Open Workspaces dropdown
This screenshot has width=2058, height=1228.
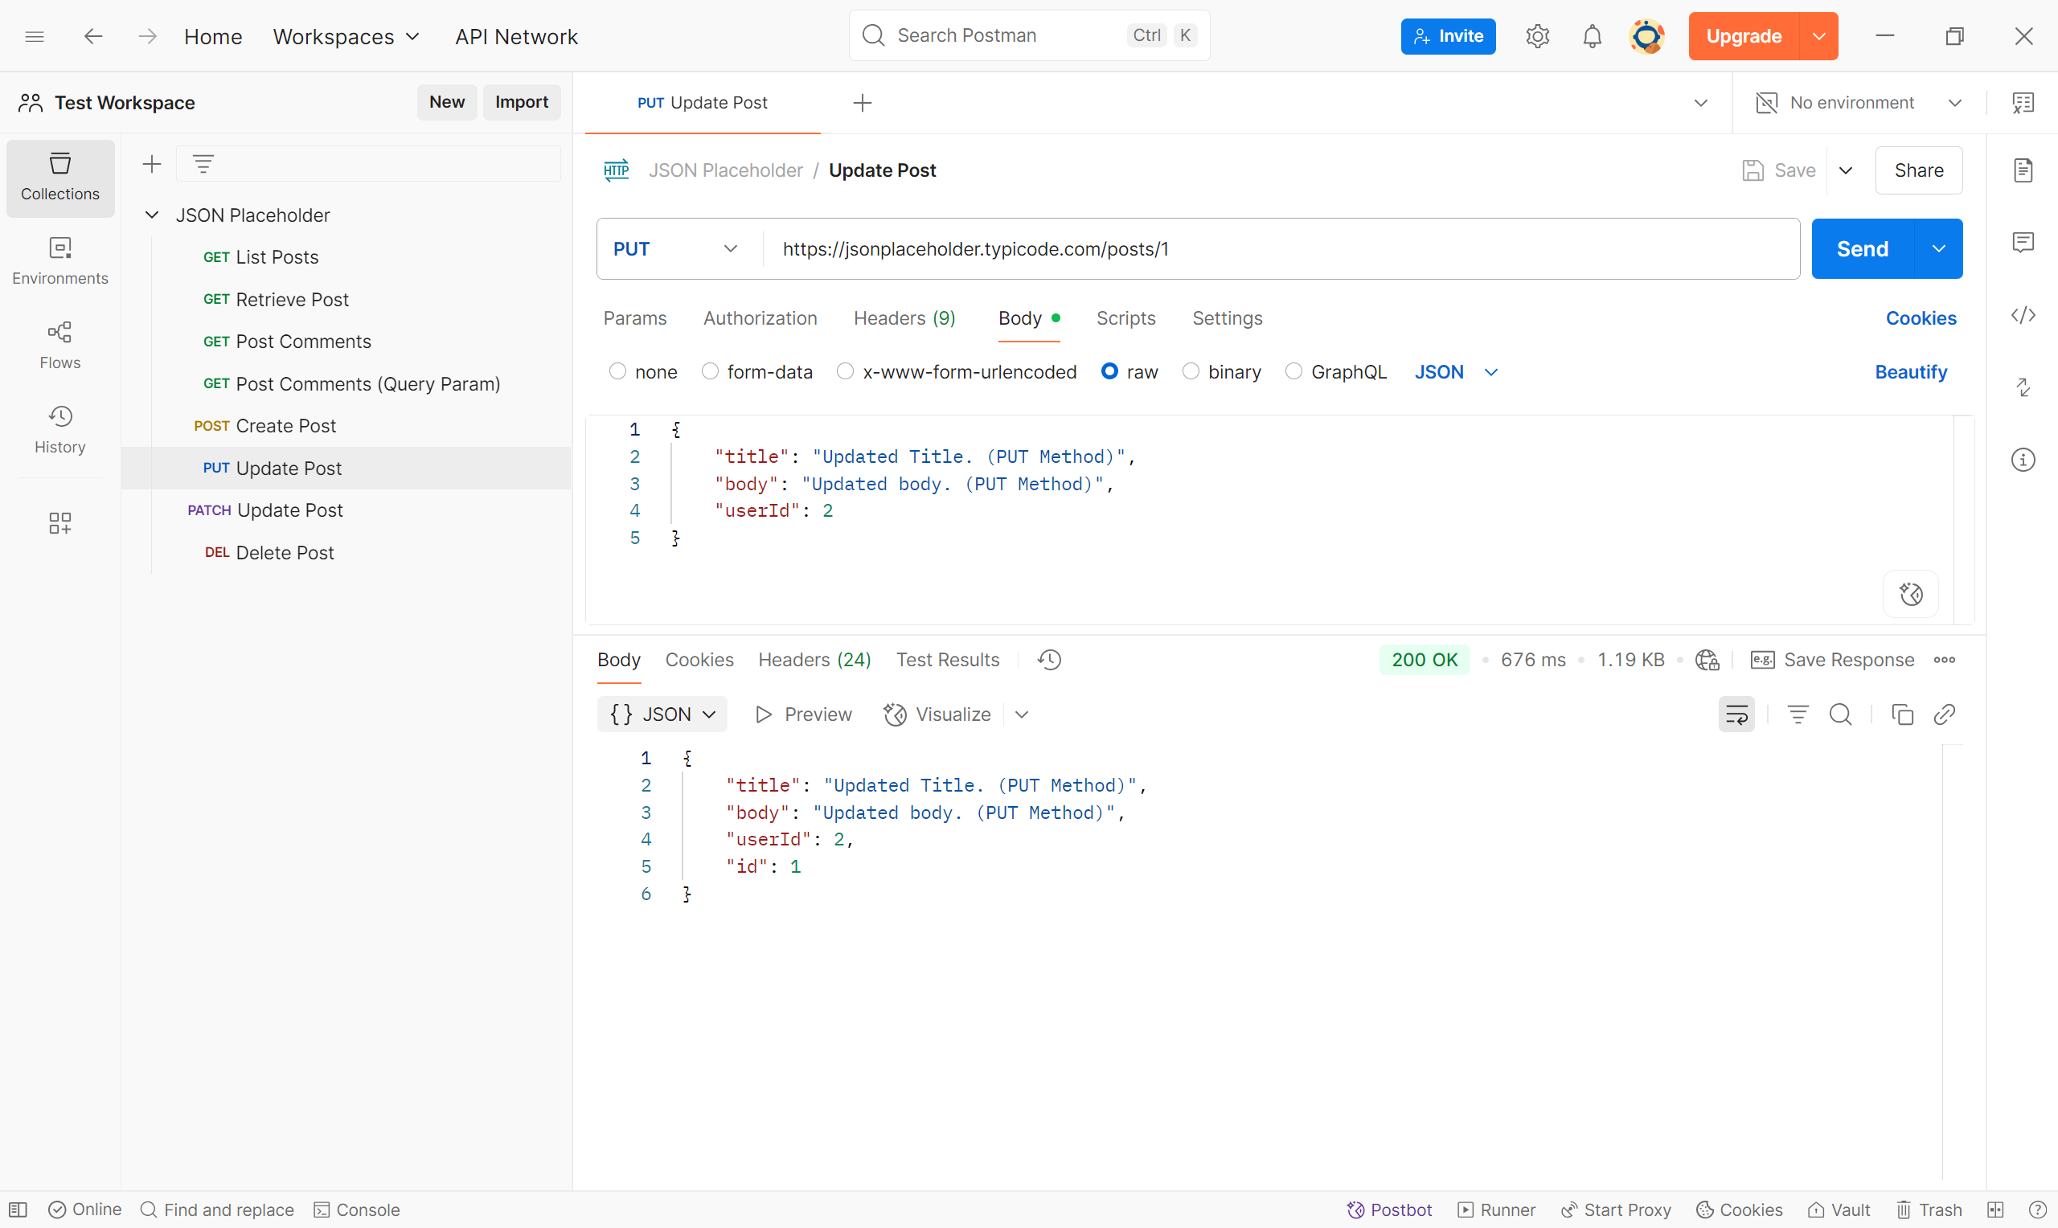point(346,36)
